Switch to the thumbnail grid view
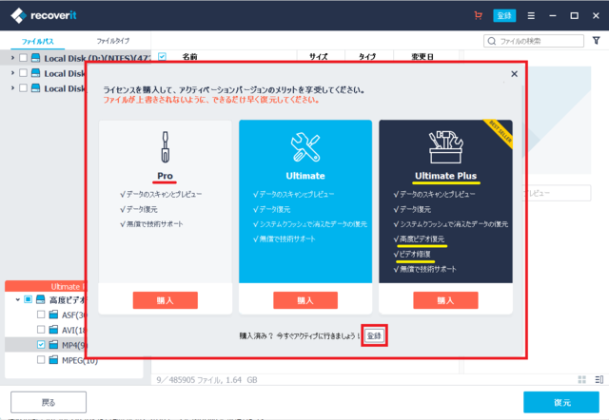 pyautogui.click(x=581, y=380)
